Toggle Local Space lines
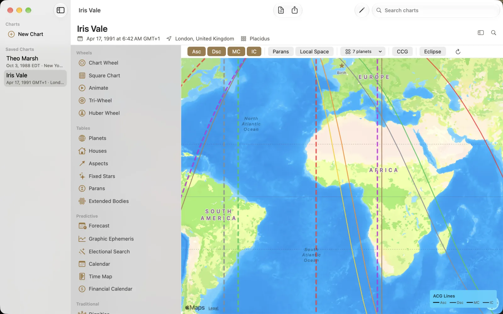This screenshot has height=314, width=503. (x=314, y=51)
